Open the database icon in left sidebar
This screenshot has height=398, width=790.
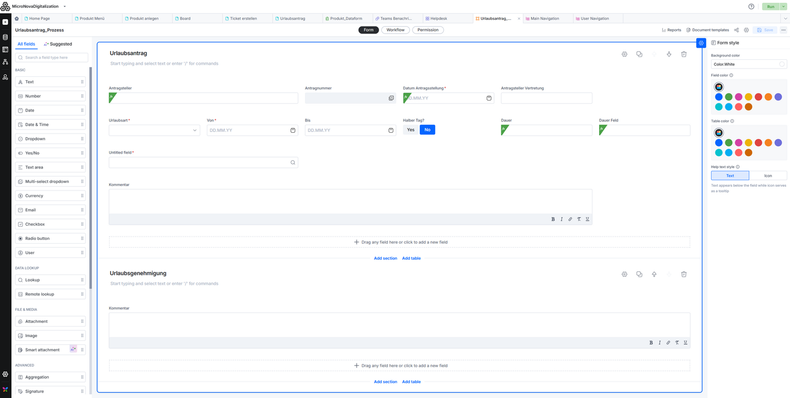(5, 37)
